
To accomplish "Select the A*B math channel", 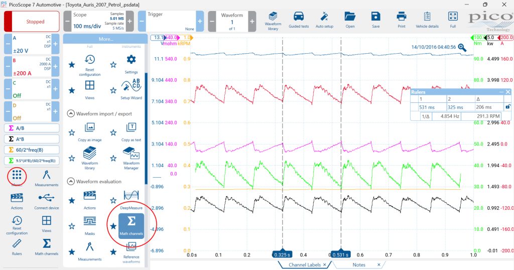I will pos(32,139).
